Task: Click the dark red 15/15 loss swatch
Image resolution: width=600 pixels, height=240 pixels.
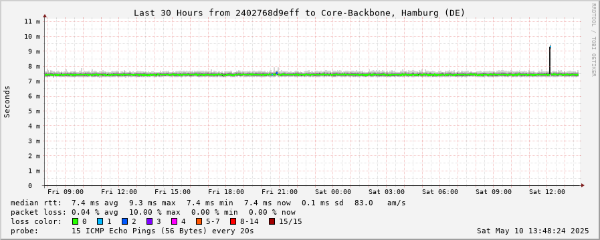Action: pyautogui.click(x=272, y=221)
